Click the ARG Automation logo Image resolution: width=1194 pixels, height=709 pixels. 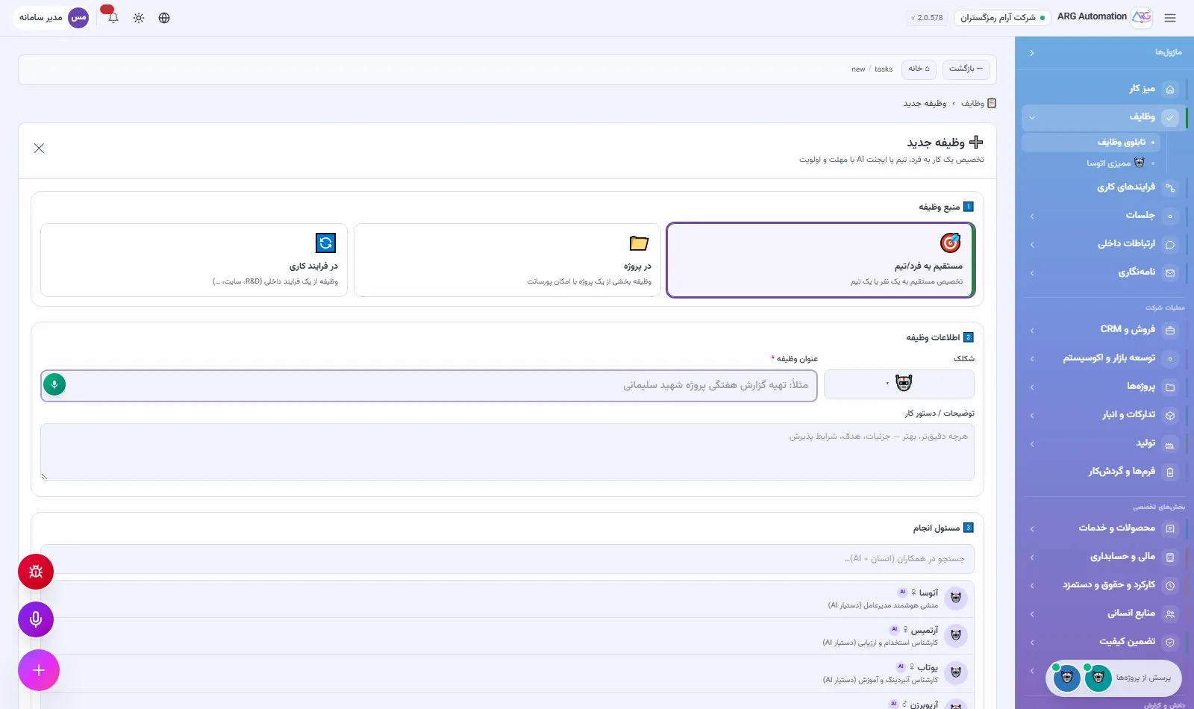click(1142, 17)
